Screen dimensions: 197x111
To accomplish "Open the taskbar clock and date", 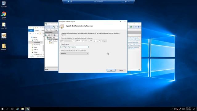I will (x=188, y=109).
